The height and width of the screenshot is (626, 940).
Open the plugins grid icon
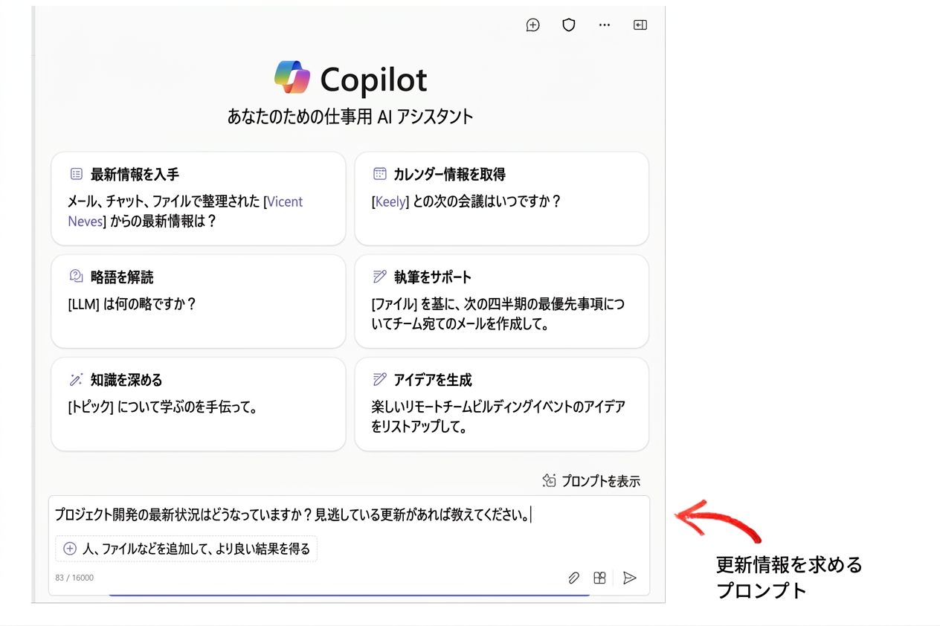(x=599, y=578)
